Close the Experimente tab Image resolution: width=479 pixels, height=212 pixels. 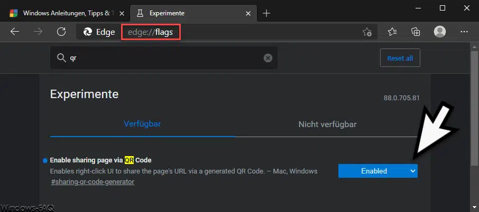click(x=247, y=13)
